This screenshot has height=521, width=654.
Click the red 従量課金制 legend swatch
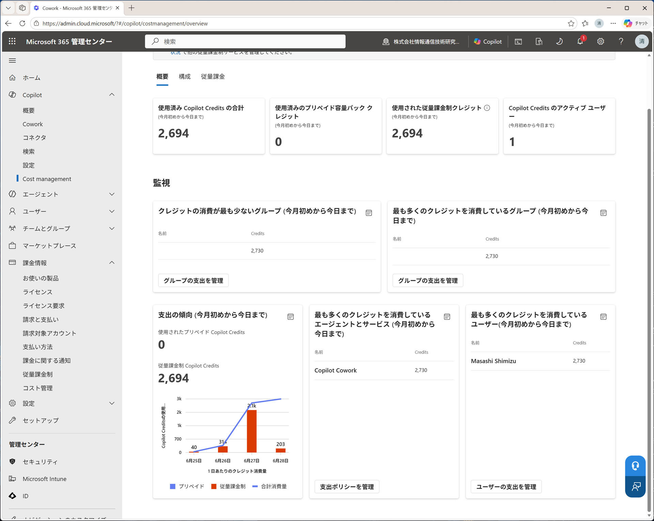pyautogui.click(x=214, y=486)
